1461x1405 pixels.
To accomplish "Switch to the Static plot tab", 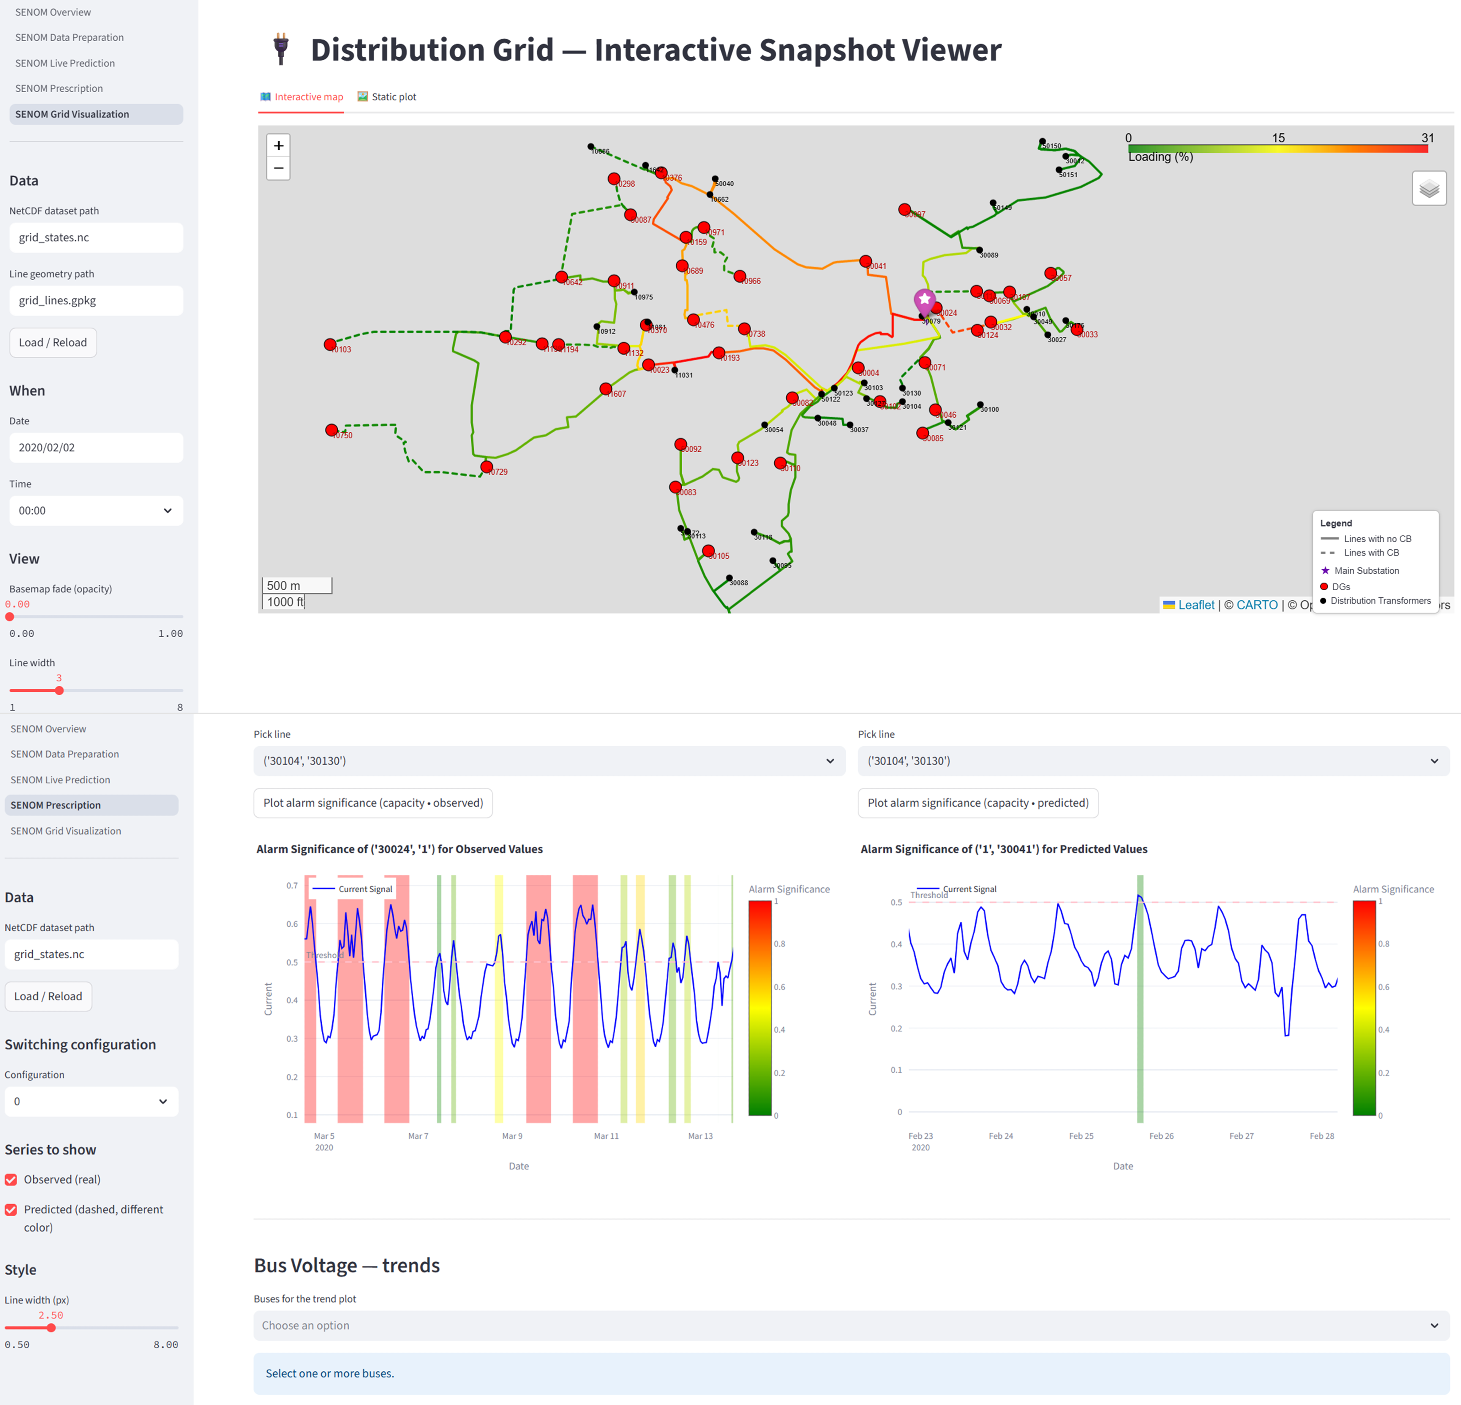I will pos(387,97).
